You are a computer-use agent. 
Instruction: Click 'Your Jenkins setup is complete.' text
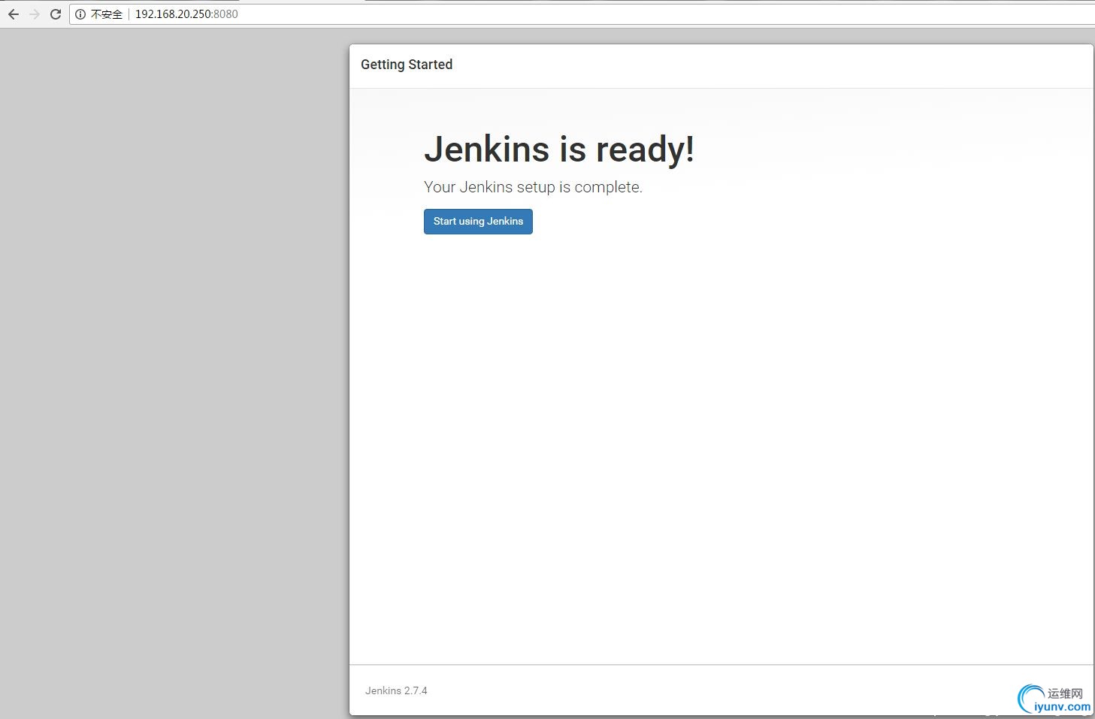(x=533, y=187)
